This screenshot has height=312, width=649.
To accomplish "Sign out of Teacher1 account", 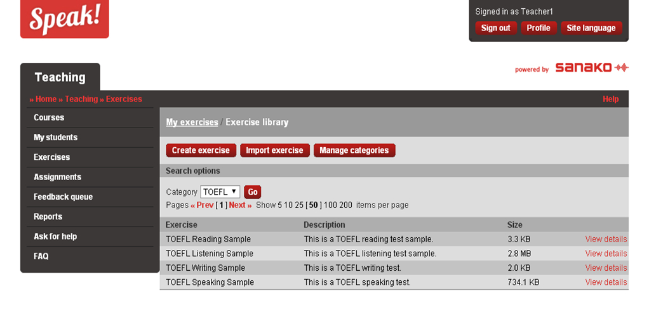I will click(x=496, y=28).
